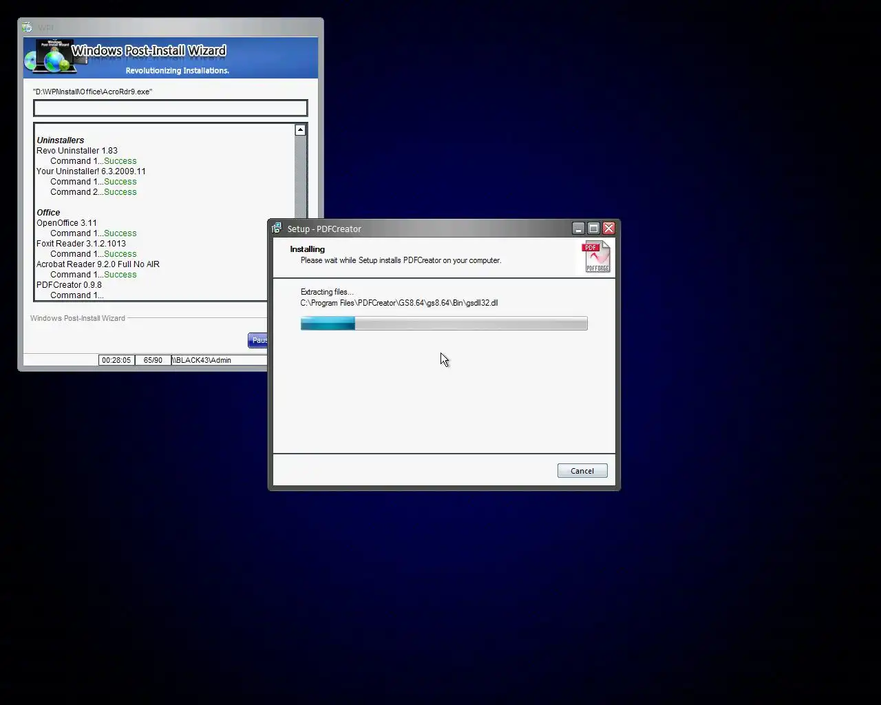This screenshot has width=881, height=705.
Task: Click the 'Please wait while Setup installs' message
Action: [x=401, y=260]
